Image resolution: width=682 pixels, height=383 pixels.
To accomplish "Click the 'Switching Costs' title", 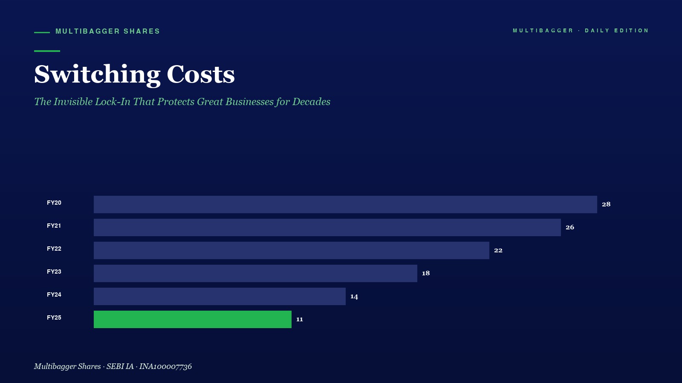I will tap(134, 74).
